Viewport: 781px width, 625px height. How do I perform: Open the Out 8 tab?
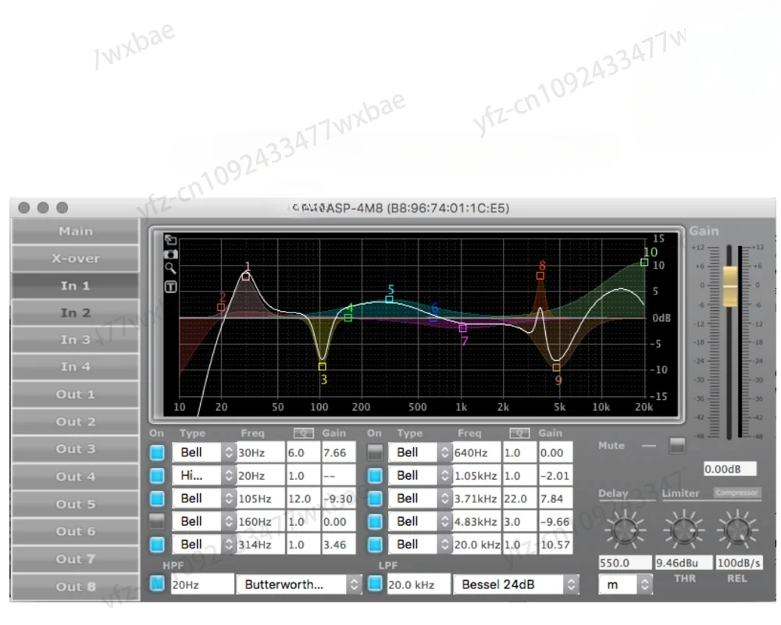(x=75, y=587)
